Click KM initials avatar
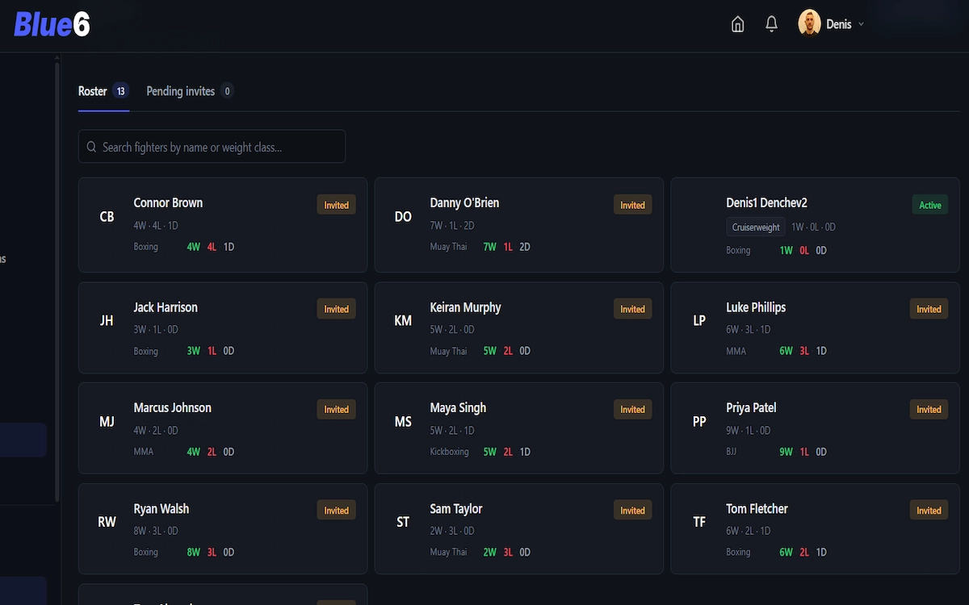Screen dimensions: 969x605 click(x=403, y=321)
